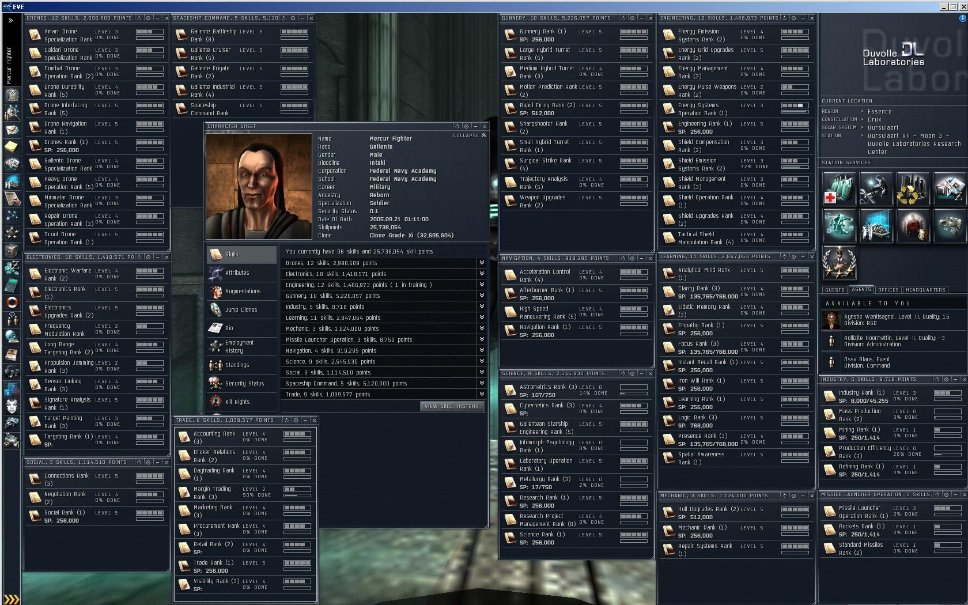Click the blue info icon at top right
Screen dimensions: 968x605
(x=962, y=18)
